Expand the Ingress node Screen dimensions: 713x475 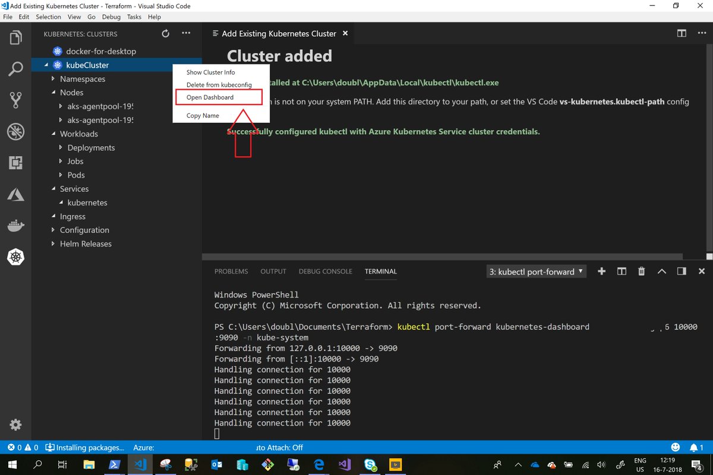72,217
